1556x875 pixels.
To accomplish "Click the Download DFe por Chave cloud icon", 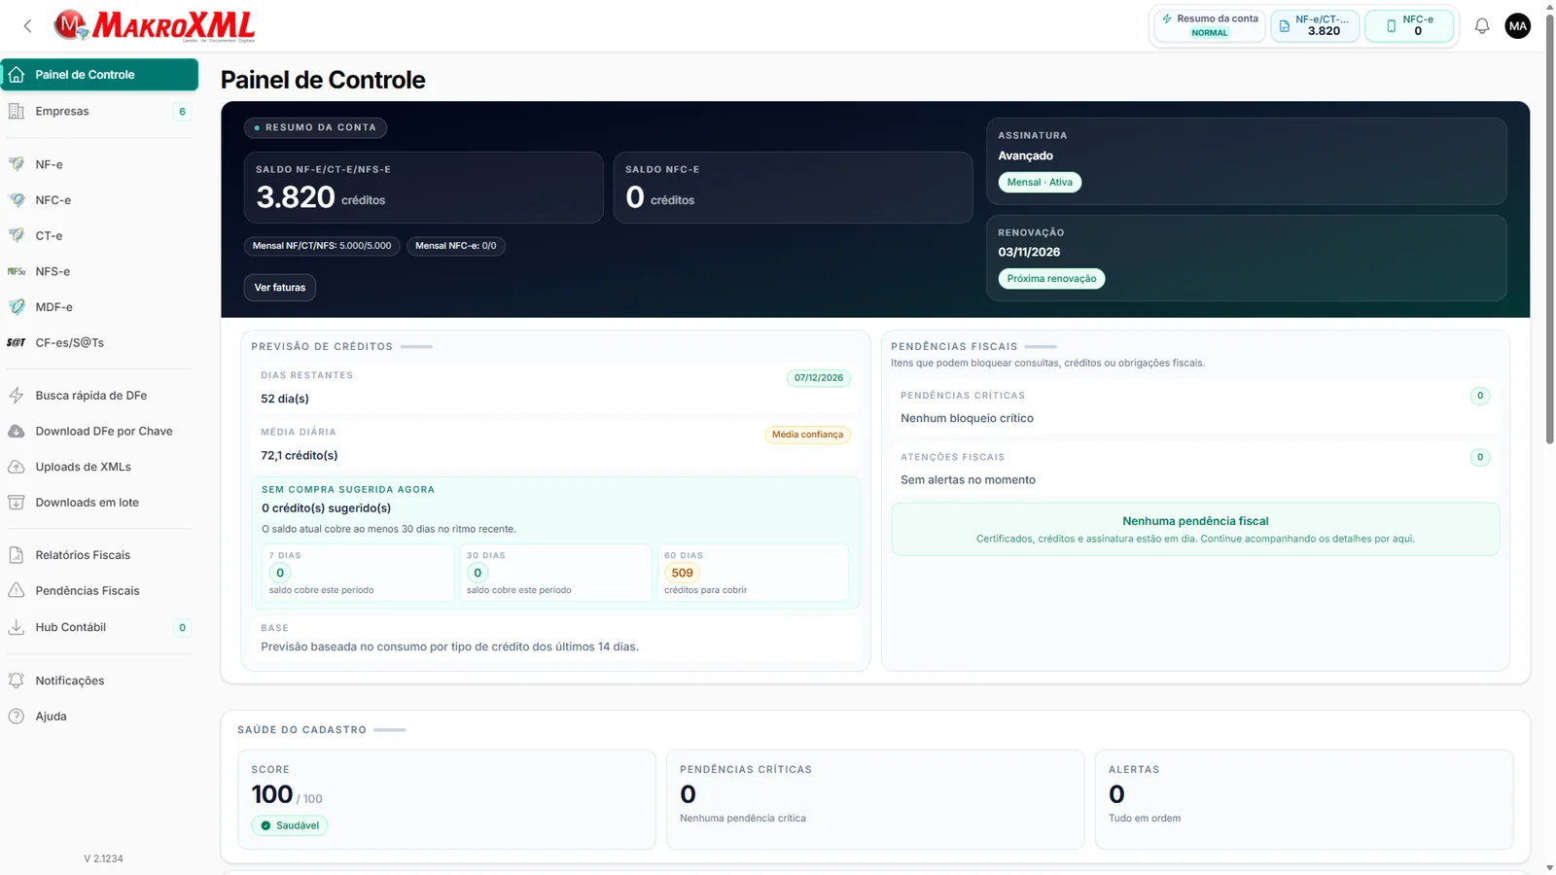I will pyautogui.click(x=17, y=431).
